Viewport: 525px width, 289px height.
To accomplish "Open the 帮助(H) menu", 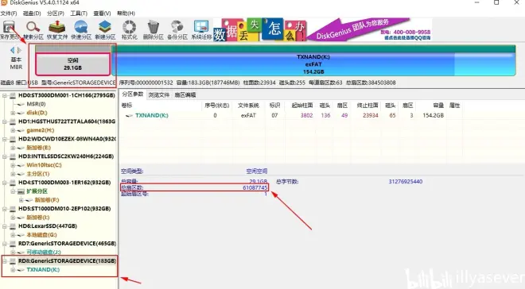I will (126, 13).
